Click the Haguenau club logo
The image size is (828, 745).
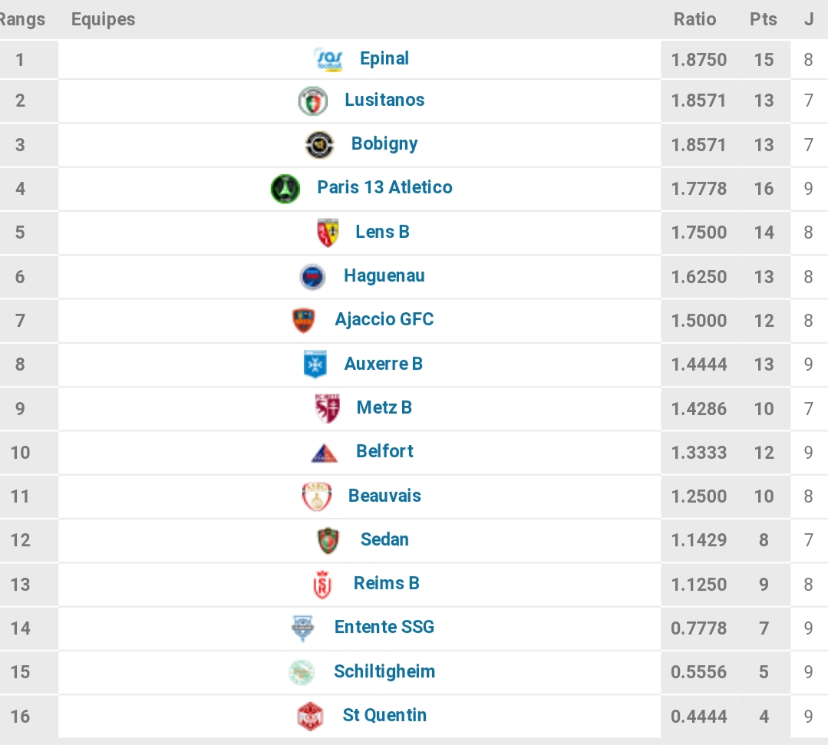[312, 277]
